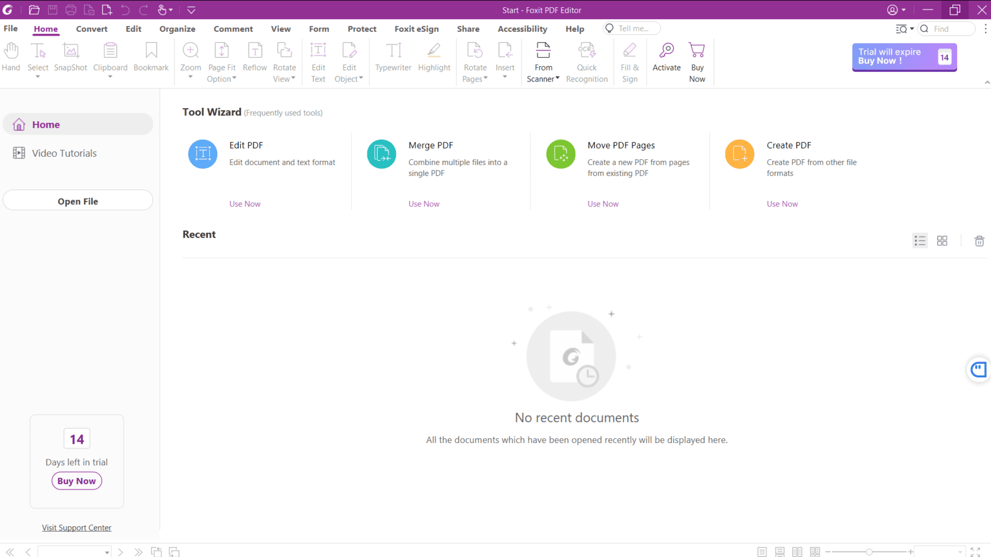Click the Open File button
The height and width of the screenshot is (557, 991).
point(78,201)
